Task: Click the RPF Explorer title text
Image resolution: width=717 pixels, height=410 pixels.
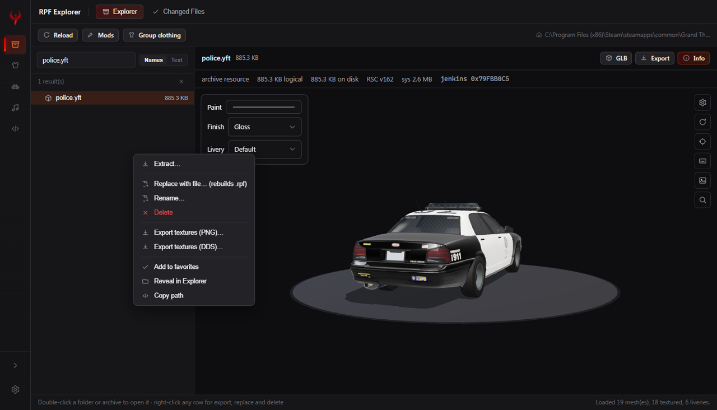Action: (60, 12)
